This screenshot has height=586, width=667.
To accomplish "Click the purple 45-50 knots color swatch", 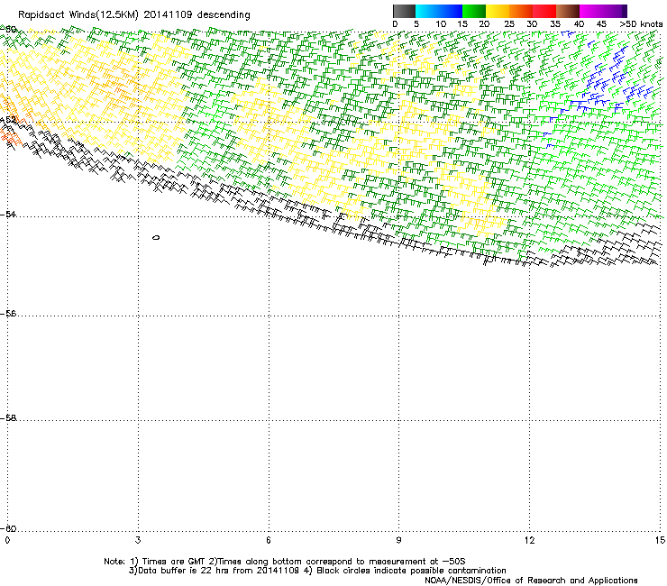I will tap(615, 11).
